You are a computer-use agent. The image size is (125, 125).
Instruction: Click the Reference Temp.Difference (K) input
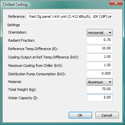(x=100, y=48)
